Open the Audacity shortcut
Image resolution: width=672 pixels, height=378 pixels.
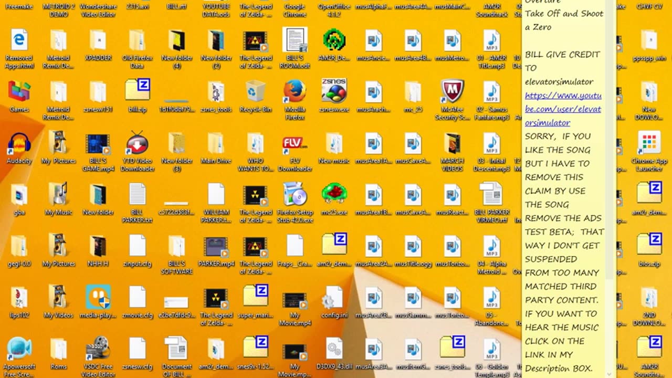coord(19,148)
